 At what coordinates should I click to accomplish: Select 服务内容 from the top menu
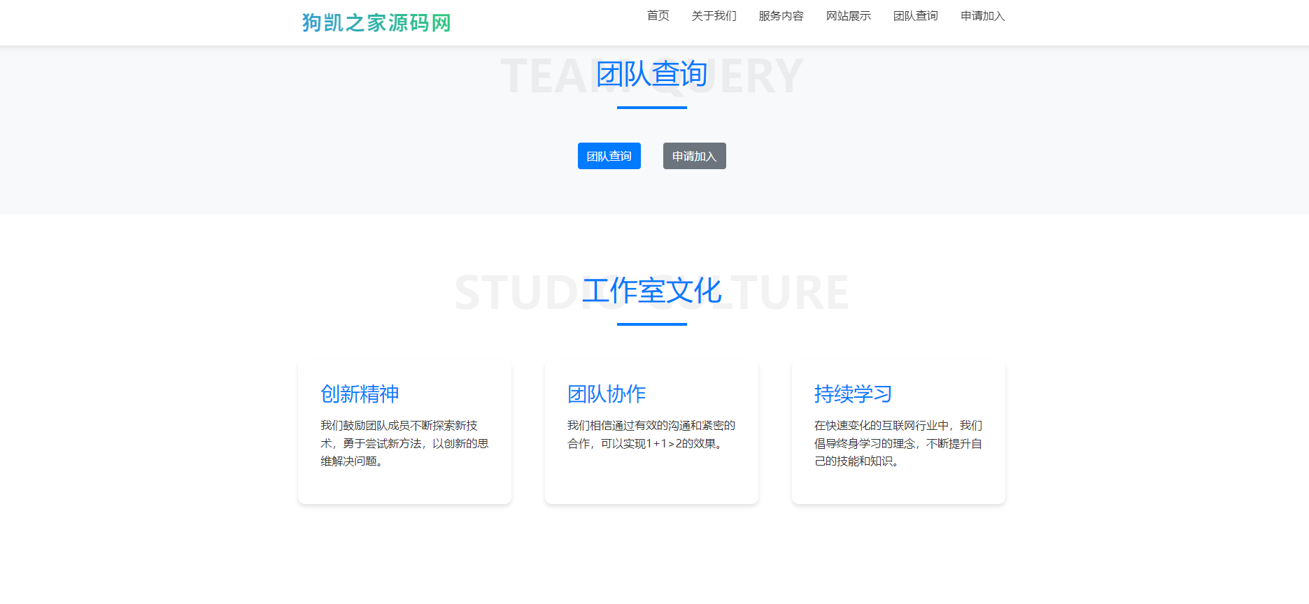pos(781,16)
